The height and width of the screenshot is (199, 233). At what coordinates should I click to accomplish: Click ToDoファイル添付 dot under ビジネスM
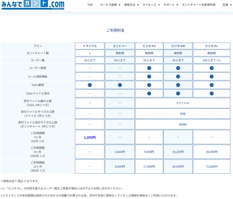tap(178, 94)
